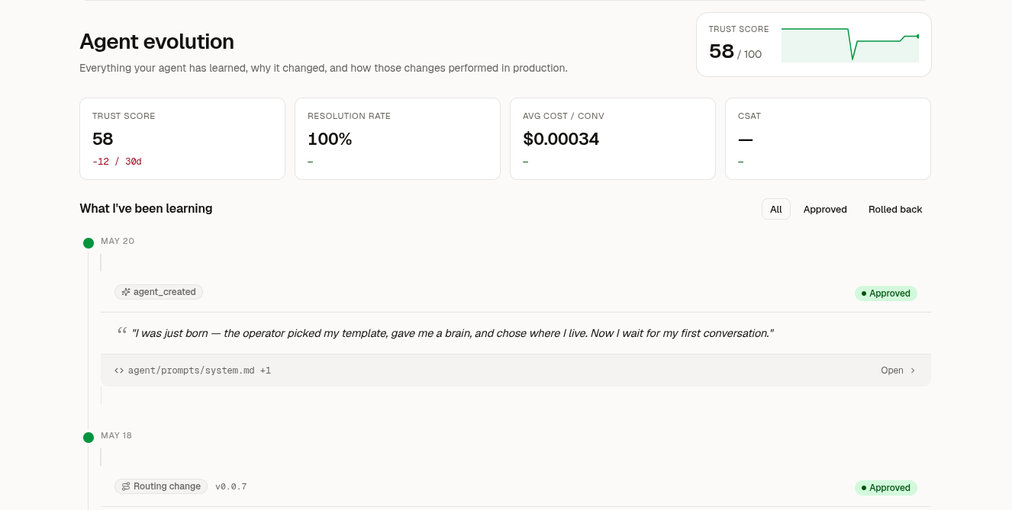The image size is (1012, 510).
Task: Filter by Approved changes
Action: pos(825,209)
